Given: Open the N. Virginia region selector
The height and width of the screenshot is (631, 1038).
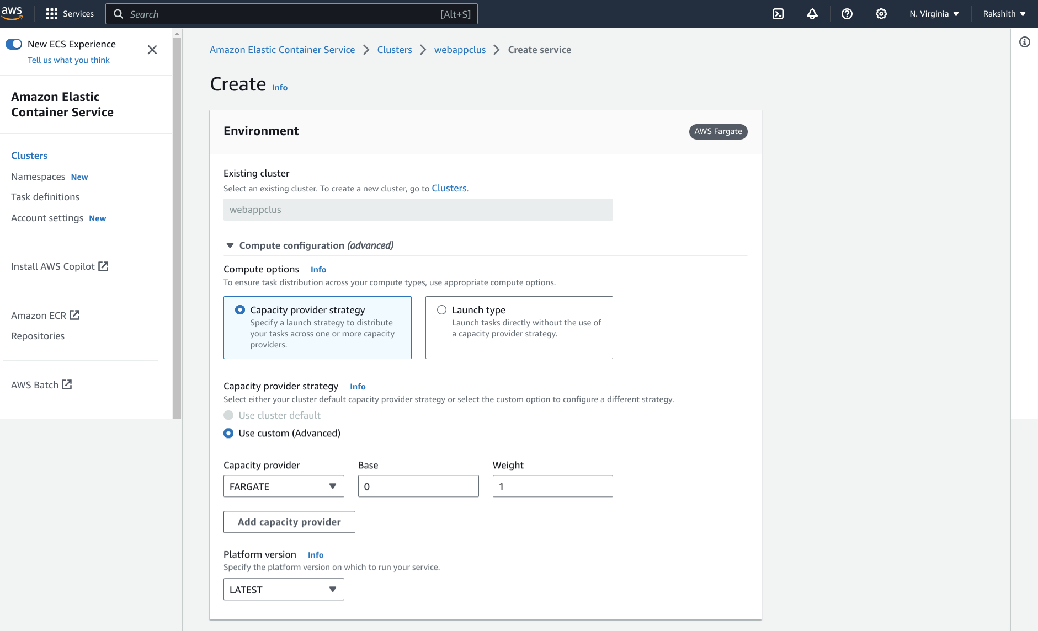Looking at the screenshot, I should tap(934, 14).
